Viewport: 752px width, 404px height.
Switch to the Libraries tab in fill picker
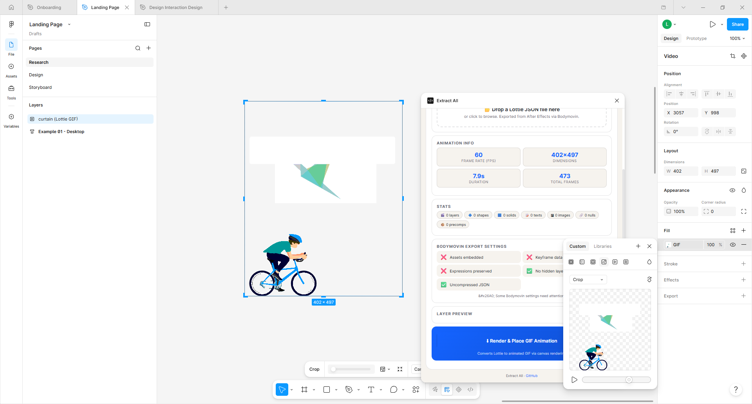click(602, 246)
